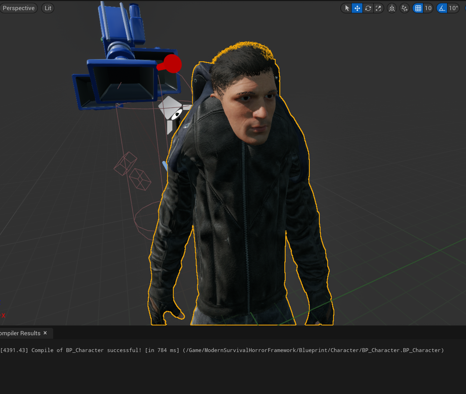Open the grid snap size 10 dropdown
466x394 pixels.
click(428, 8)
